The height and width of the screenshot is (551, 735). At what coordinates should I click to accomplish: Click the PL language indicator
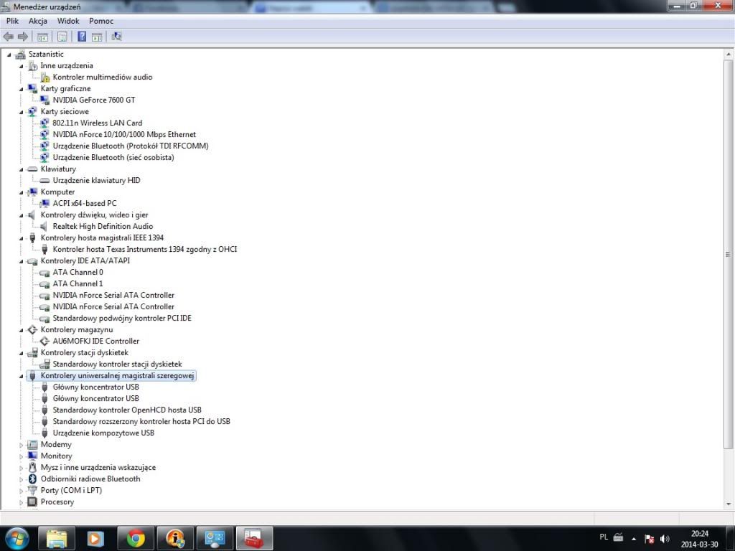(604, 537)
